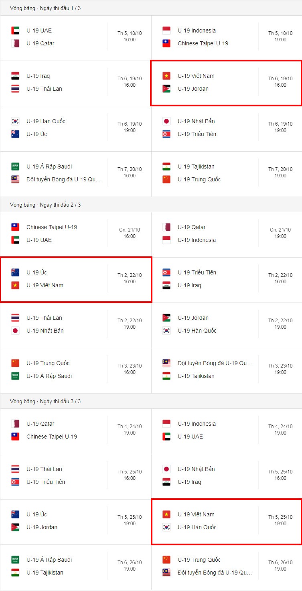
Task: Click the Tajikistan flag in the Tajikistan vs Trung Quốc match
Action: pos(166,167)
